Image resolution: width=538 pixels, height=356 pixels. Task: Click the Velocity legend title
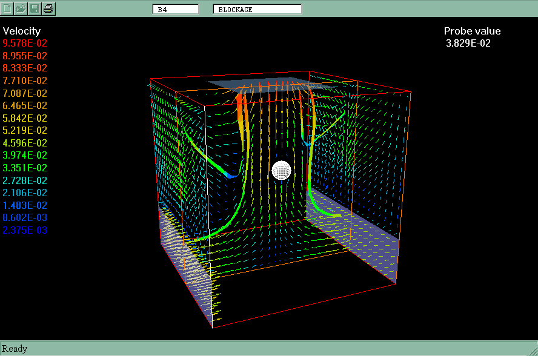pos(22,31)
